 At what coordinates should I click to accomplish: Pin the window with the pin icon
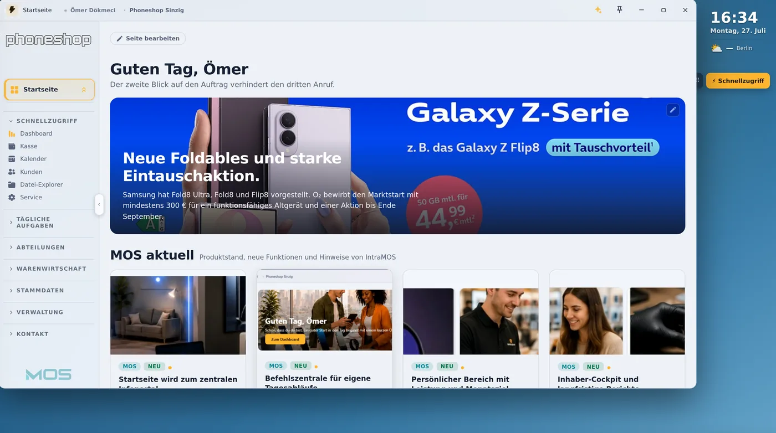pos(620,10)
